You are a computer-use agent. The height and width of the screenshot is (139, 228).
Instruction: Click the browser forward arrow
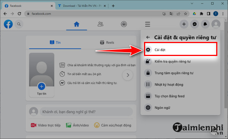(x=13, y=14)
